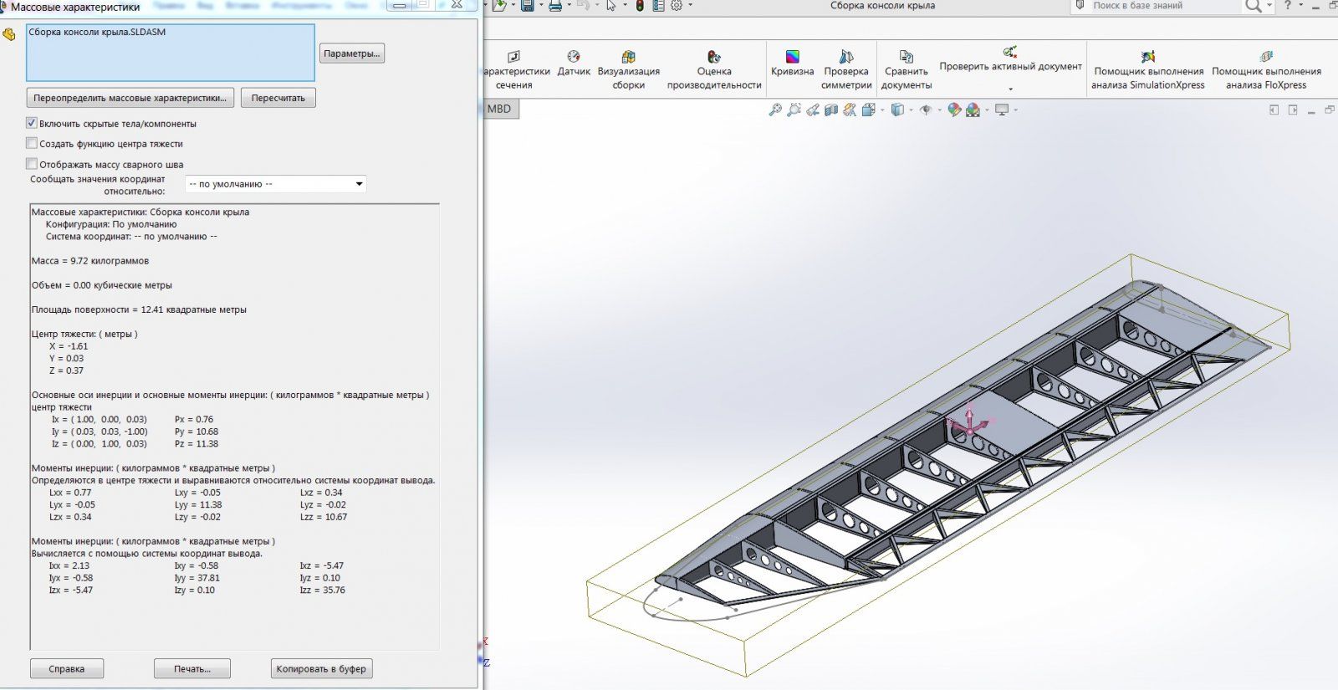Click the Пересчитать button
The image size is (1338, 690).
click(x=278, y=98)
